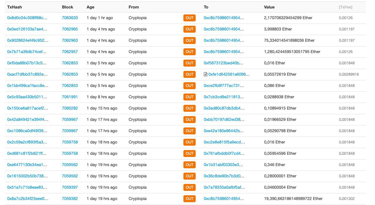
Task: Open address 0x7a78335a0afbf5af
Action: (224, 187)
